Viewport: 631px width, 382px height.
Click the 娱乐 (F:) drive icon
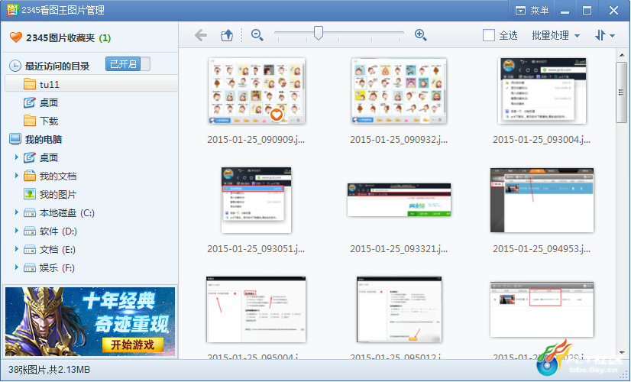(x=29, y=267)
